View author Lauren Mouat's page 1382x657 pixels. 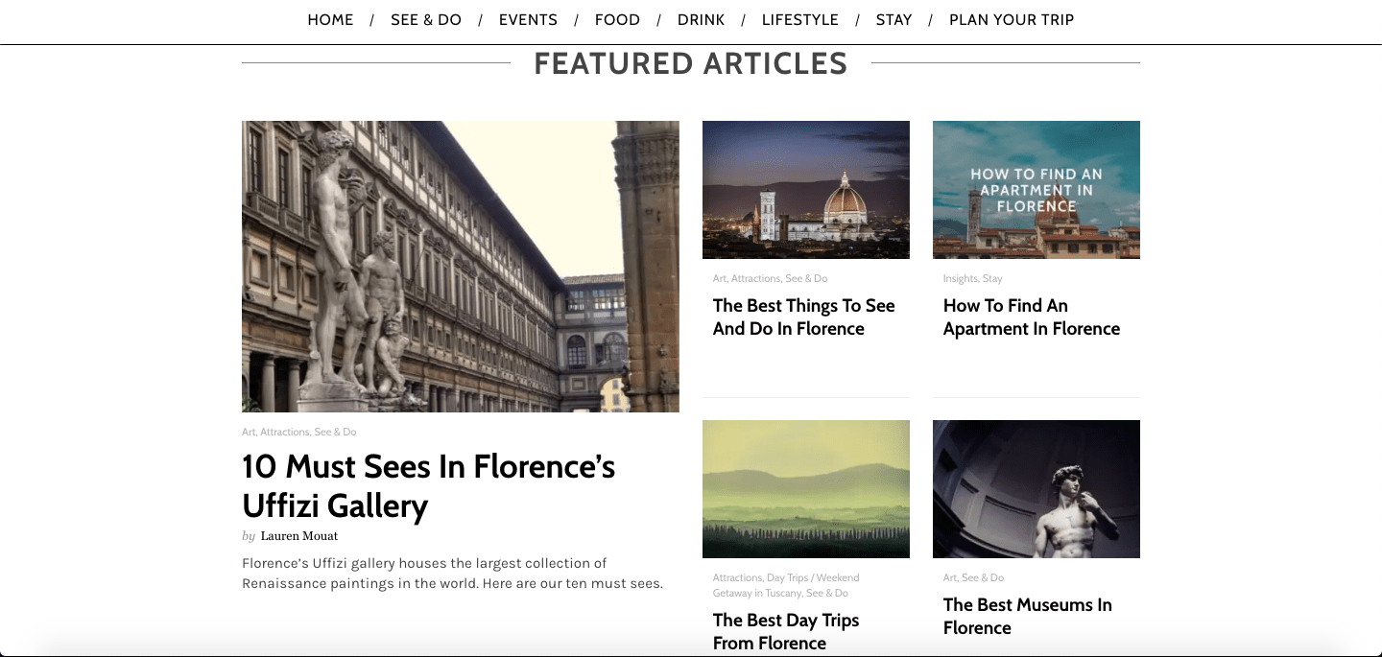[x=298, y=536]
